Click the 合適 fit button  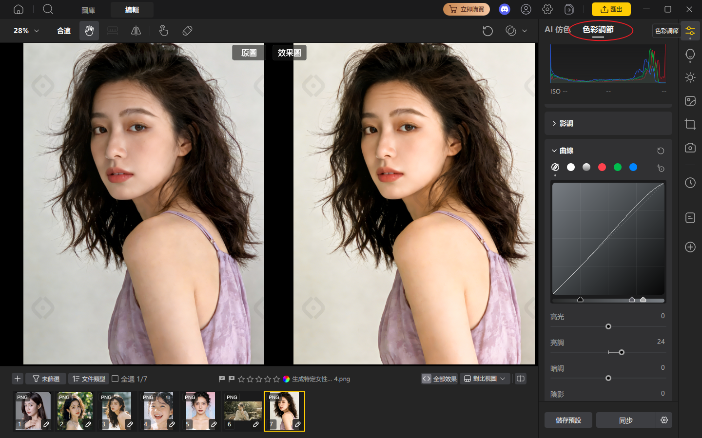63,31
